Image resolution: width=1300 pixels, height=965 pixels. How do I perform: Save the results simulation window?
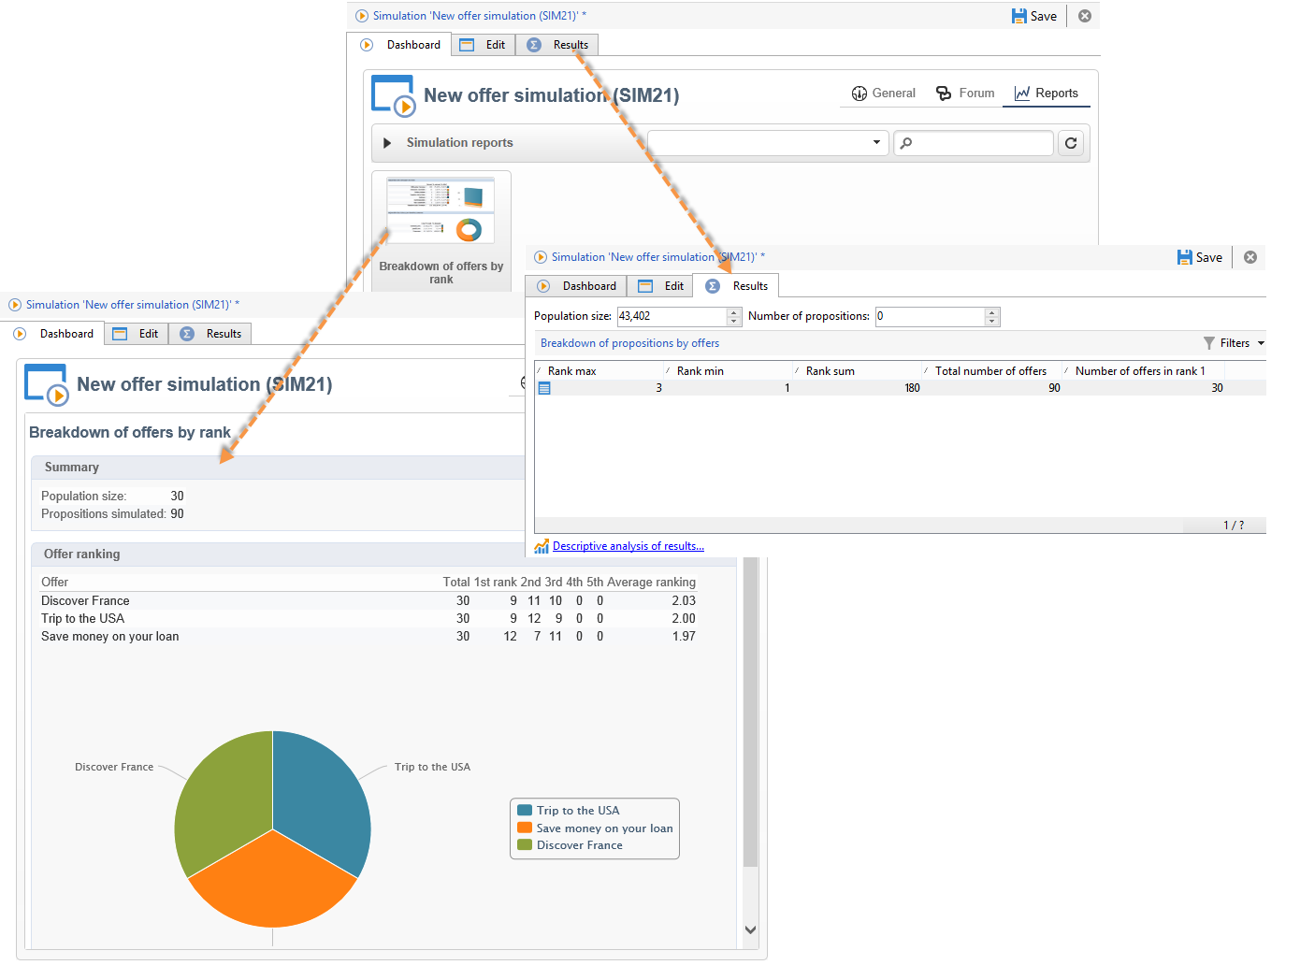coord(1200,257)
